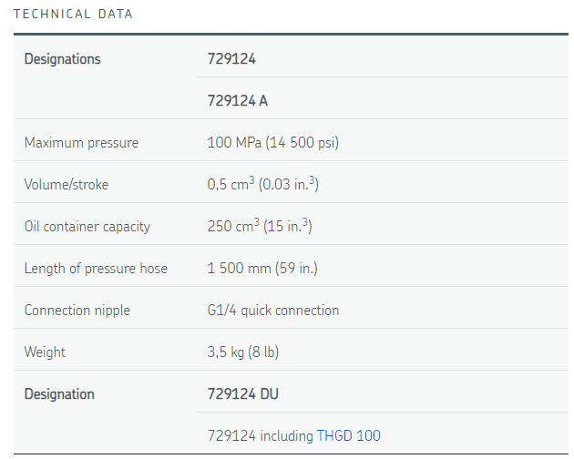
Task: Select the 0,5 cm³ volume value
Action: tap(262, 185)
